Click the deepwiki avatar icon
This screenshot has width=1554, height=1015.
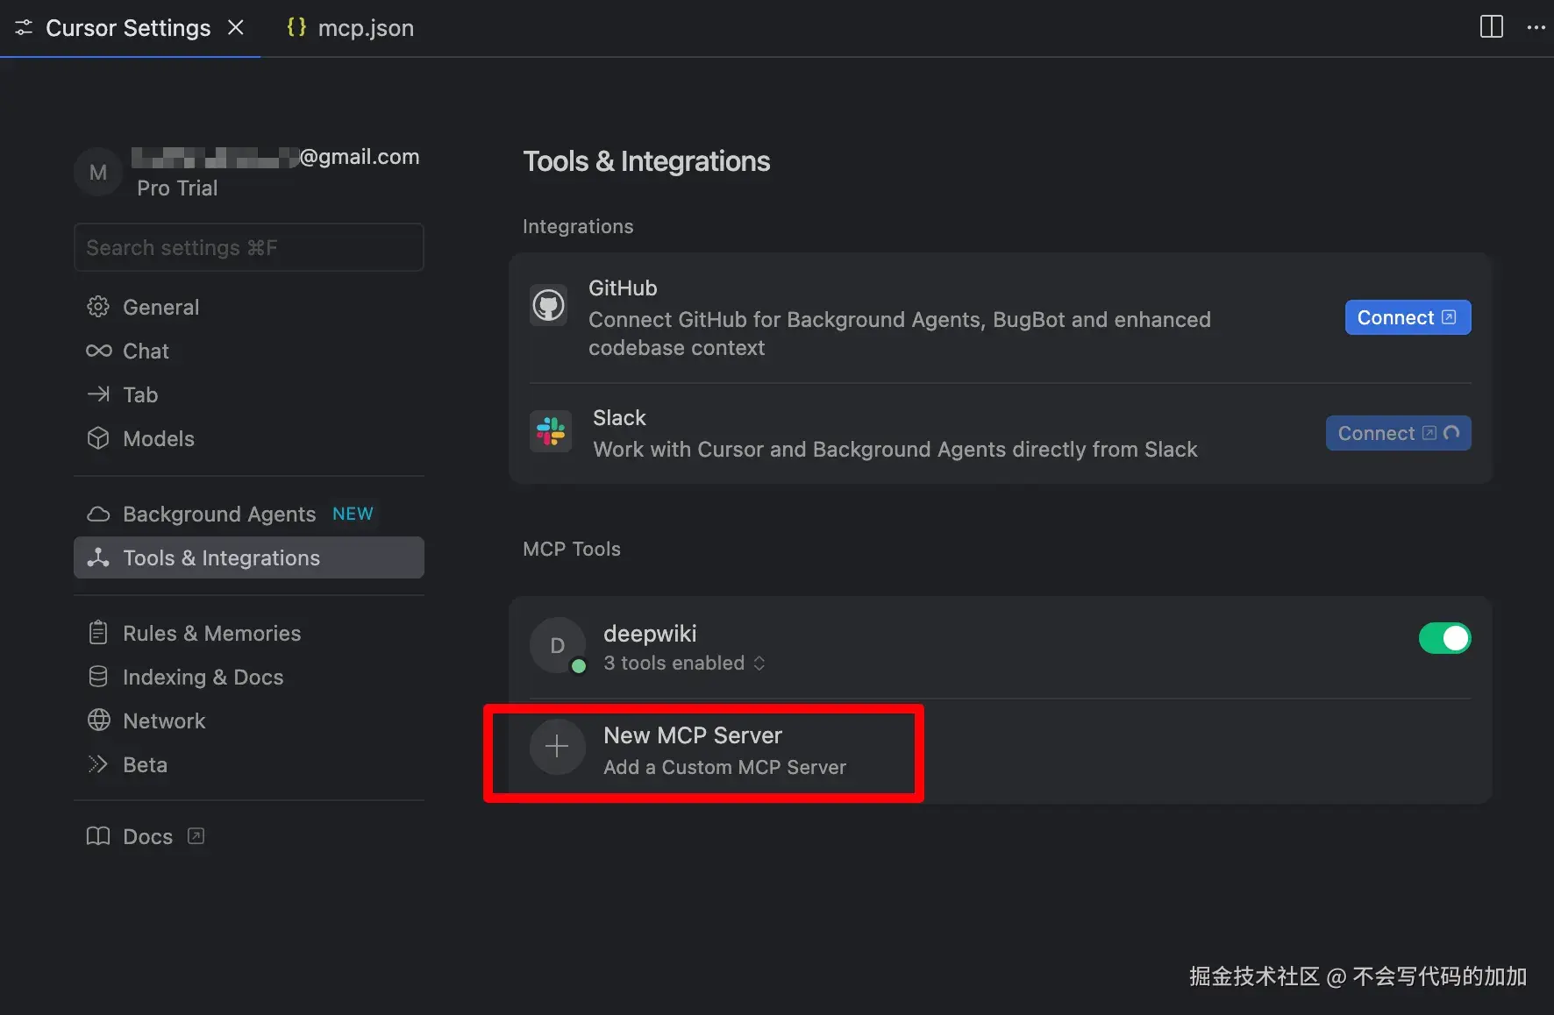coord(557,646)
